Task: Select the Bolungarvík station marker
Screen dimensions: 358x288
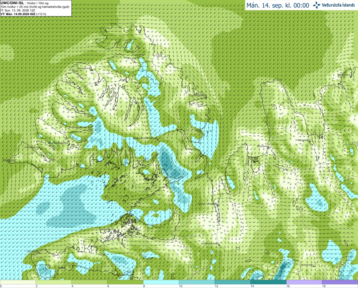Action: click(91, 70)
